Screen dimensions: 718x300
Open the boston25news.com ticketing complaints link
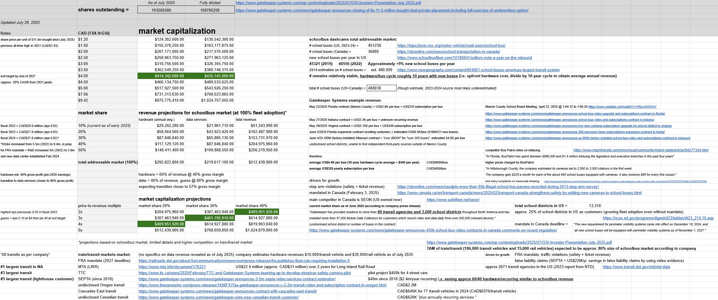[x=625, y=181]
